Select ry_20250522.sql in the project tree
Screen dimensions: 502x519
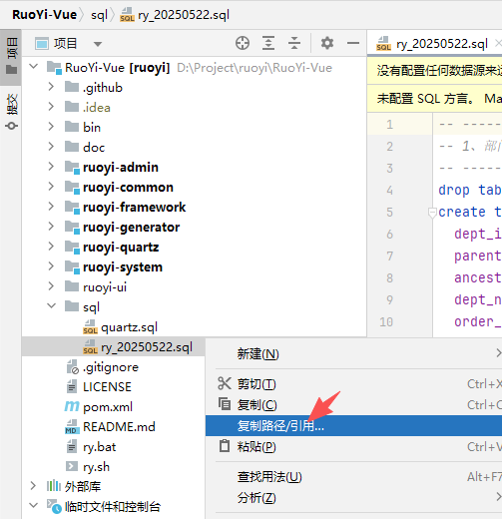pyautogui.click(x=147, y=347)
